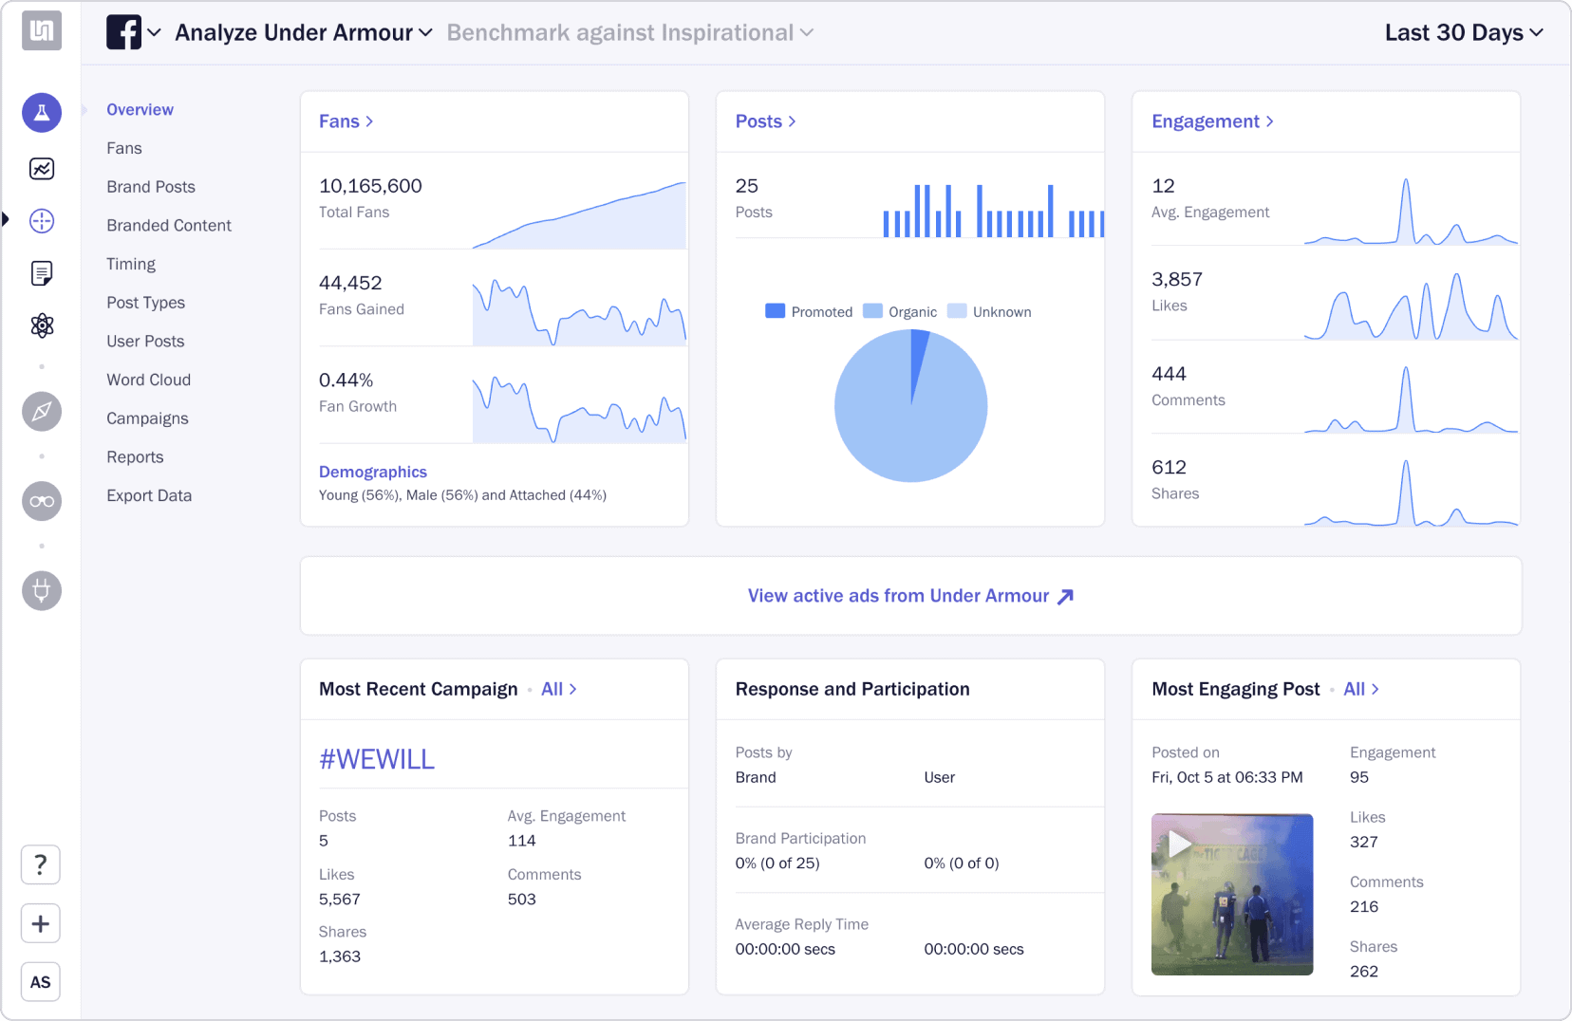Select Timing in the side menu
The width and height of the screenshot is (1572, 1021).
131,264
